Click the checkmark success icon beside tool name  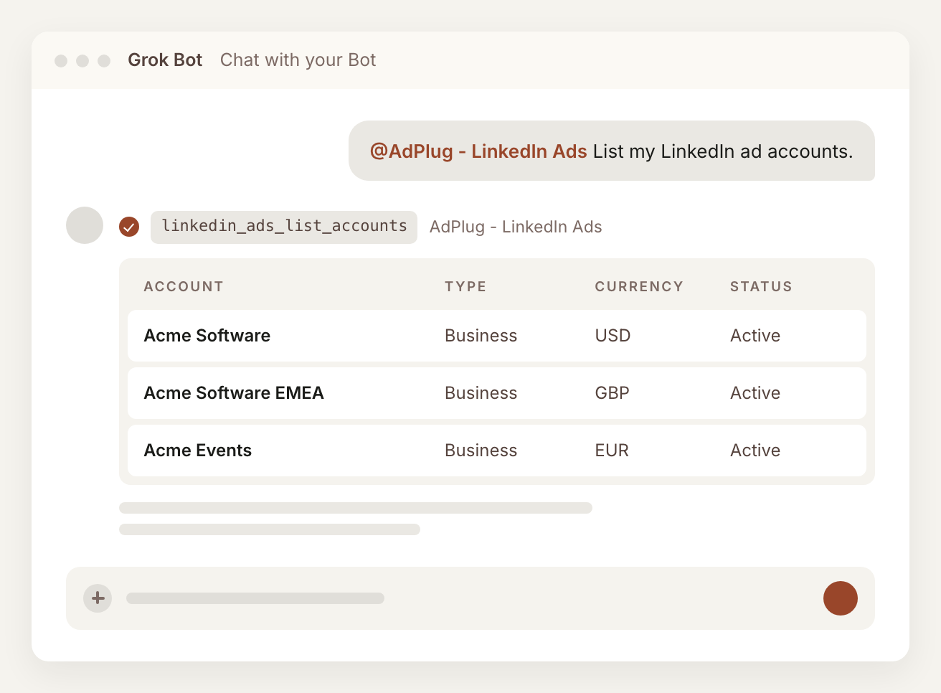(129, 227)
